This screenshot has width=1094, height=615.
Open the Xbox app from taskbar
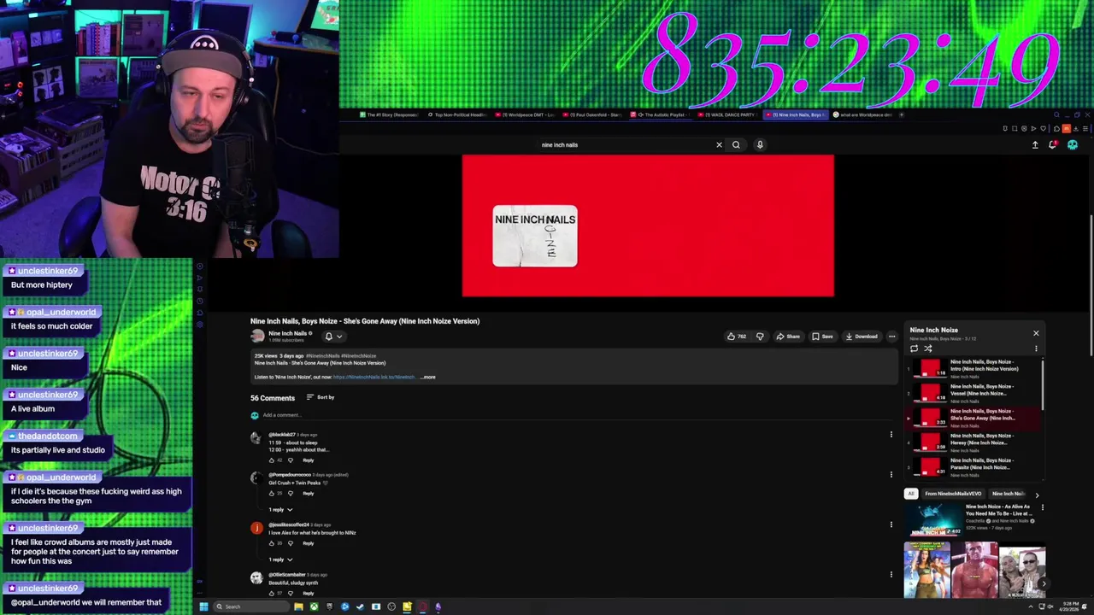tap(314, 606)
